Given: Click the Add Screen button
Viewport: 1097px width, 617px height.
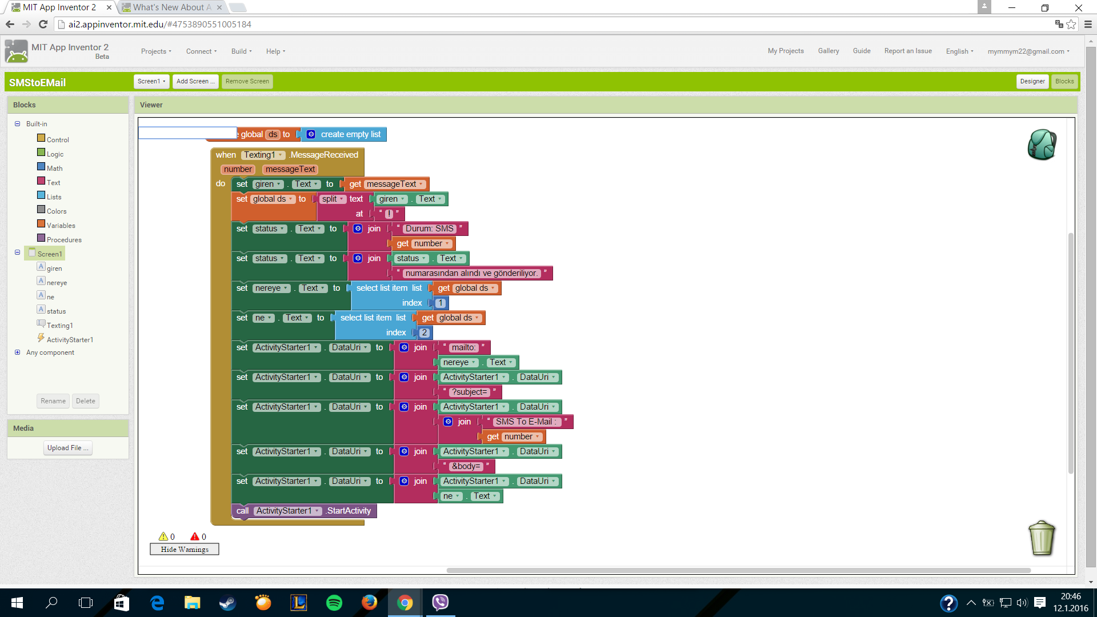Looking at the screenshot, I should [x=194, y=81].
